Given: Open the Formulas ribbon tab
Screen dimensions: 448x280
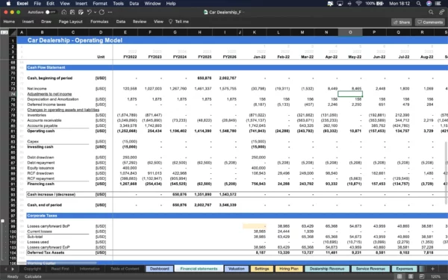Looking at the screenshot, I should (x=99, y=22).
